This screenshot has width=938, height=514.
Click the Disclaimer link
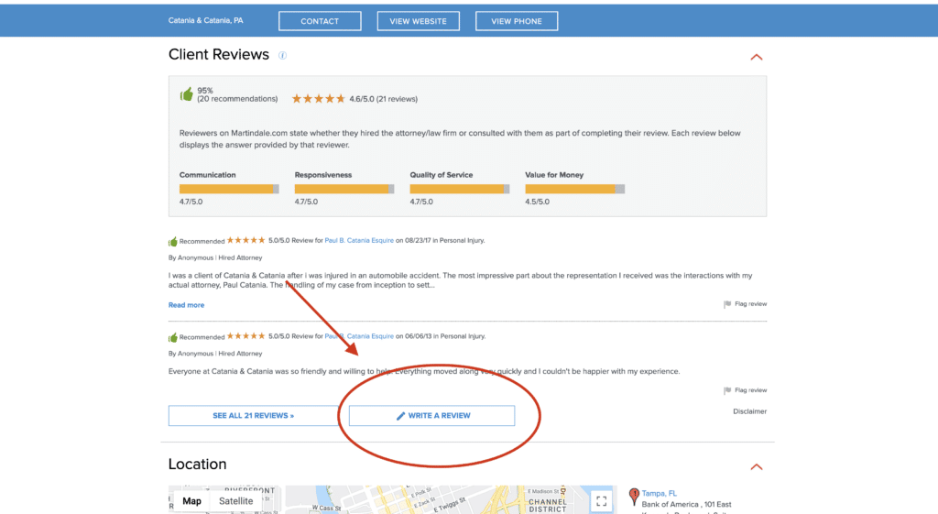pos(749,411)
